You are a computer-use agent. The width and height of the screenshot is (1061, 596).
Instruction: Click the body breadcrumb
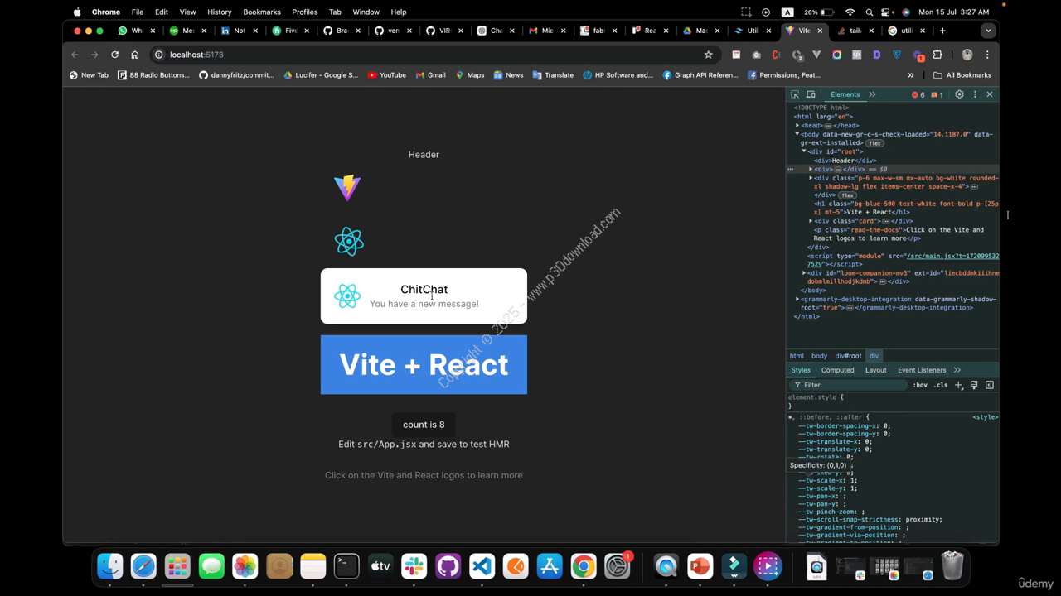(819, 356)
